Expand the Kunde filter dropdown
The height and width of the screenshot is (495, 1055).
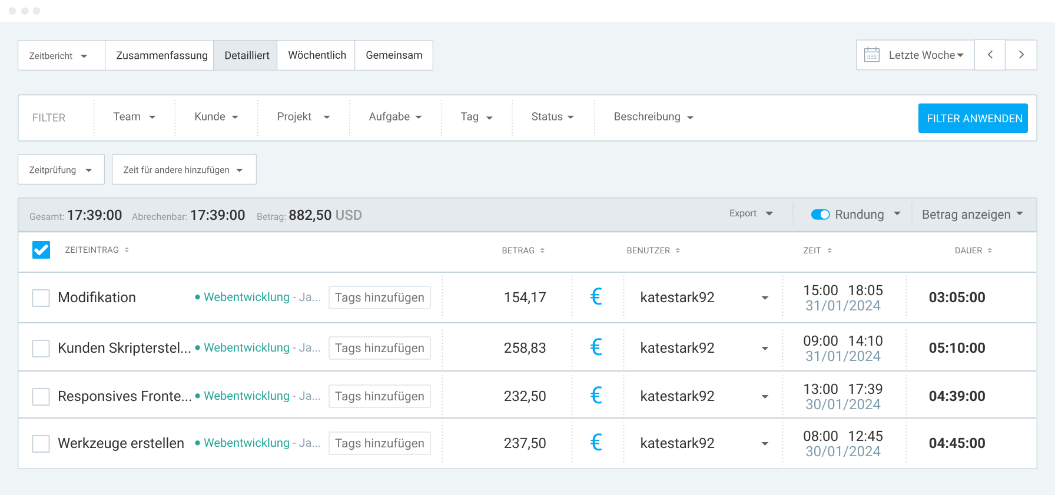[216, 117]
